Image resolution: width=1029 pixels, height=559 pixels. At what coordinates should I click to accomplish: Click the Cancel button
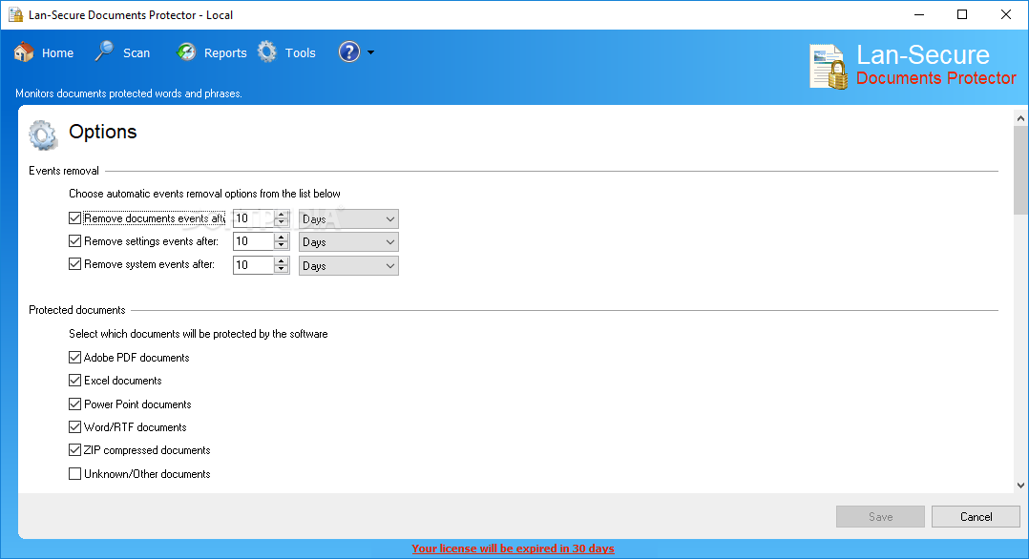[976, 516]
